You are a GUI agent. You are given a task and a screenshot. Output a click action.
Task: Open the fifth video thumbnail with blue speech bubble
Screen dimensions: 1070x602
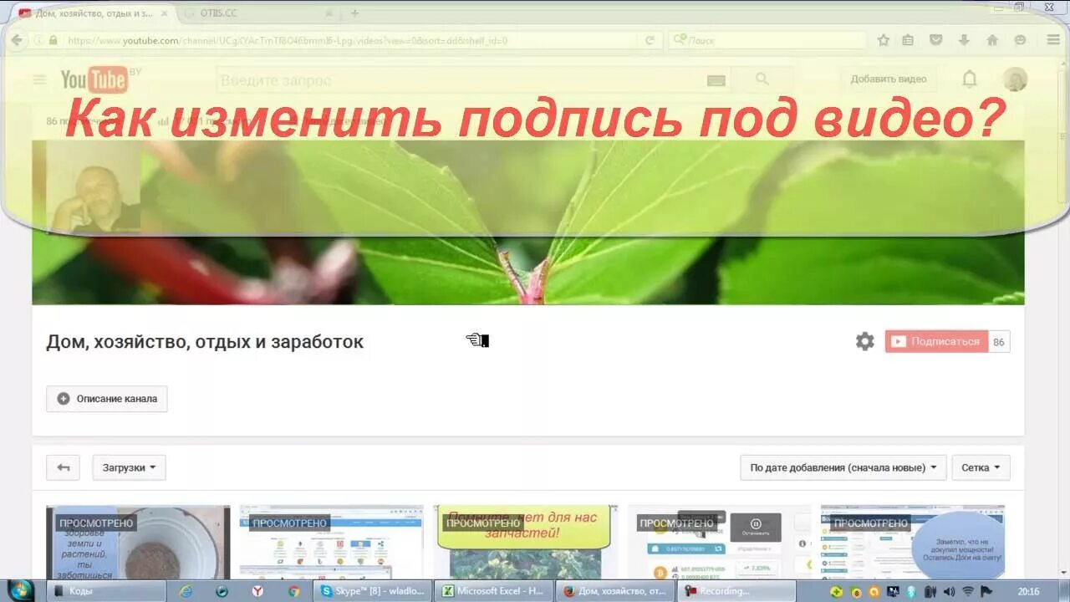[913, 542]
